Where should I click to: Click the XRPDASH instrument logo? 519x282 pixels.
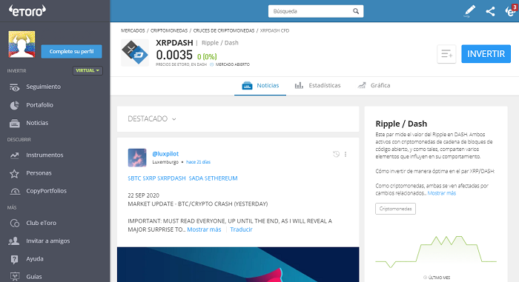pyautogui.click(x=135, y=53)
